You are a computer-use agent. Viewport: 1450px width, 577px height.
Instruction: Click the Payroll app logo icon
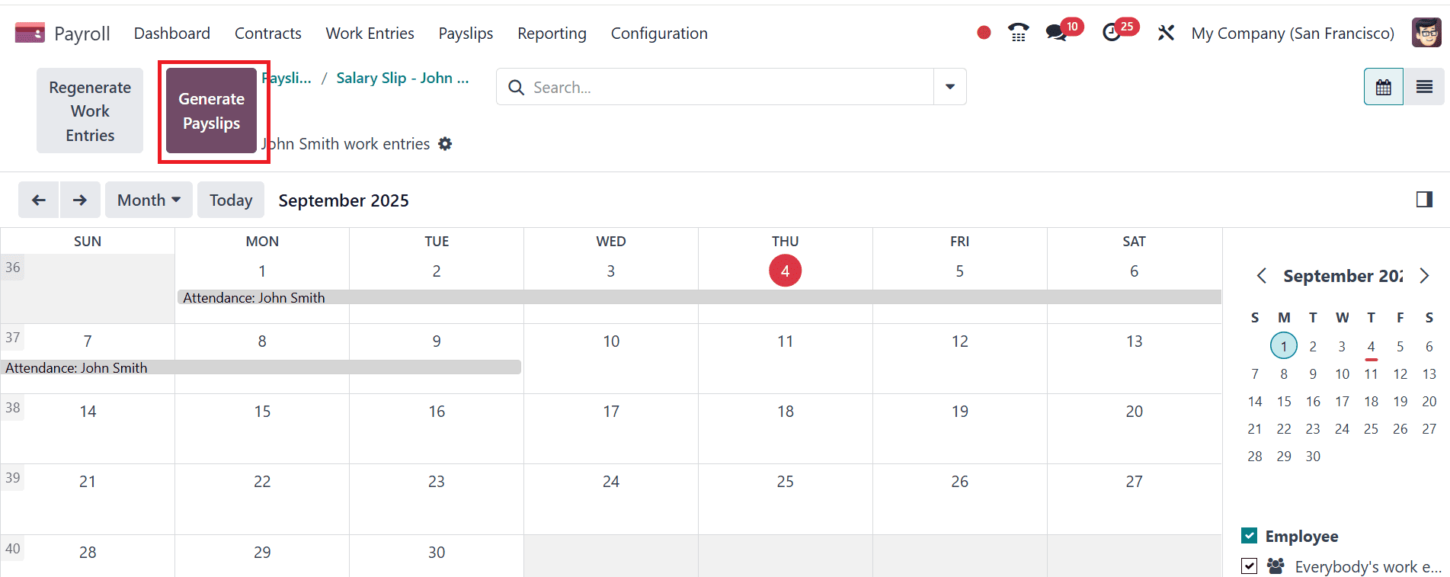pyautogui.click(x=30, y=33)
